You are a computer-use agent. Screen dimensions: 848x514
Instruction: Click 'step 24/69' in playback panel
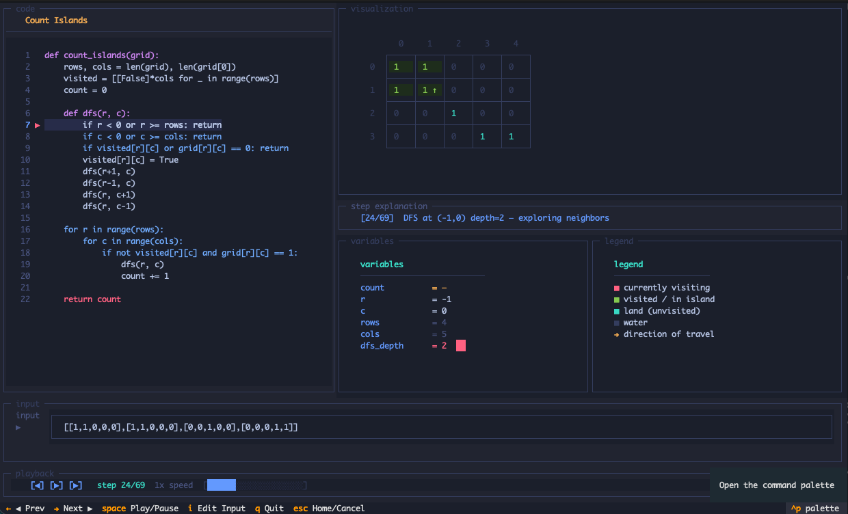(x=121, y=485)
